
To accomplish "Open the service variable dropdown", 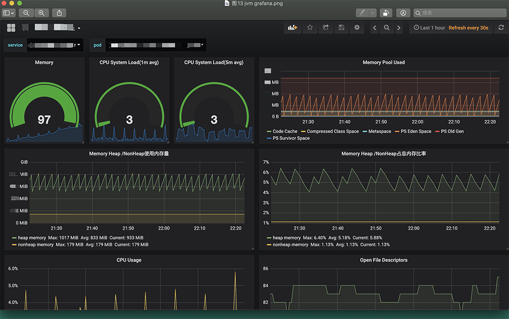I will coord(55,45).
